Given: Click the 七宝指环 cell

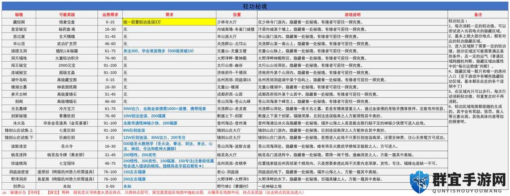Looking at the screenshot, I should point(67,163).
